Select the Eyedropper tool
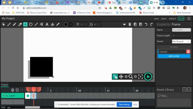 58,24
